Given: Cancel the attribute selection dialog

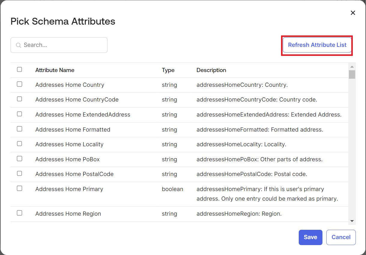Looking at the screenshot, I should (341, 237).
